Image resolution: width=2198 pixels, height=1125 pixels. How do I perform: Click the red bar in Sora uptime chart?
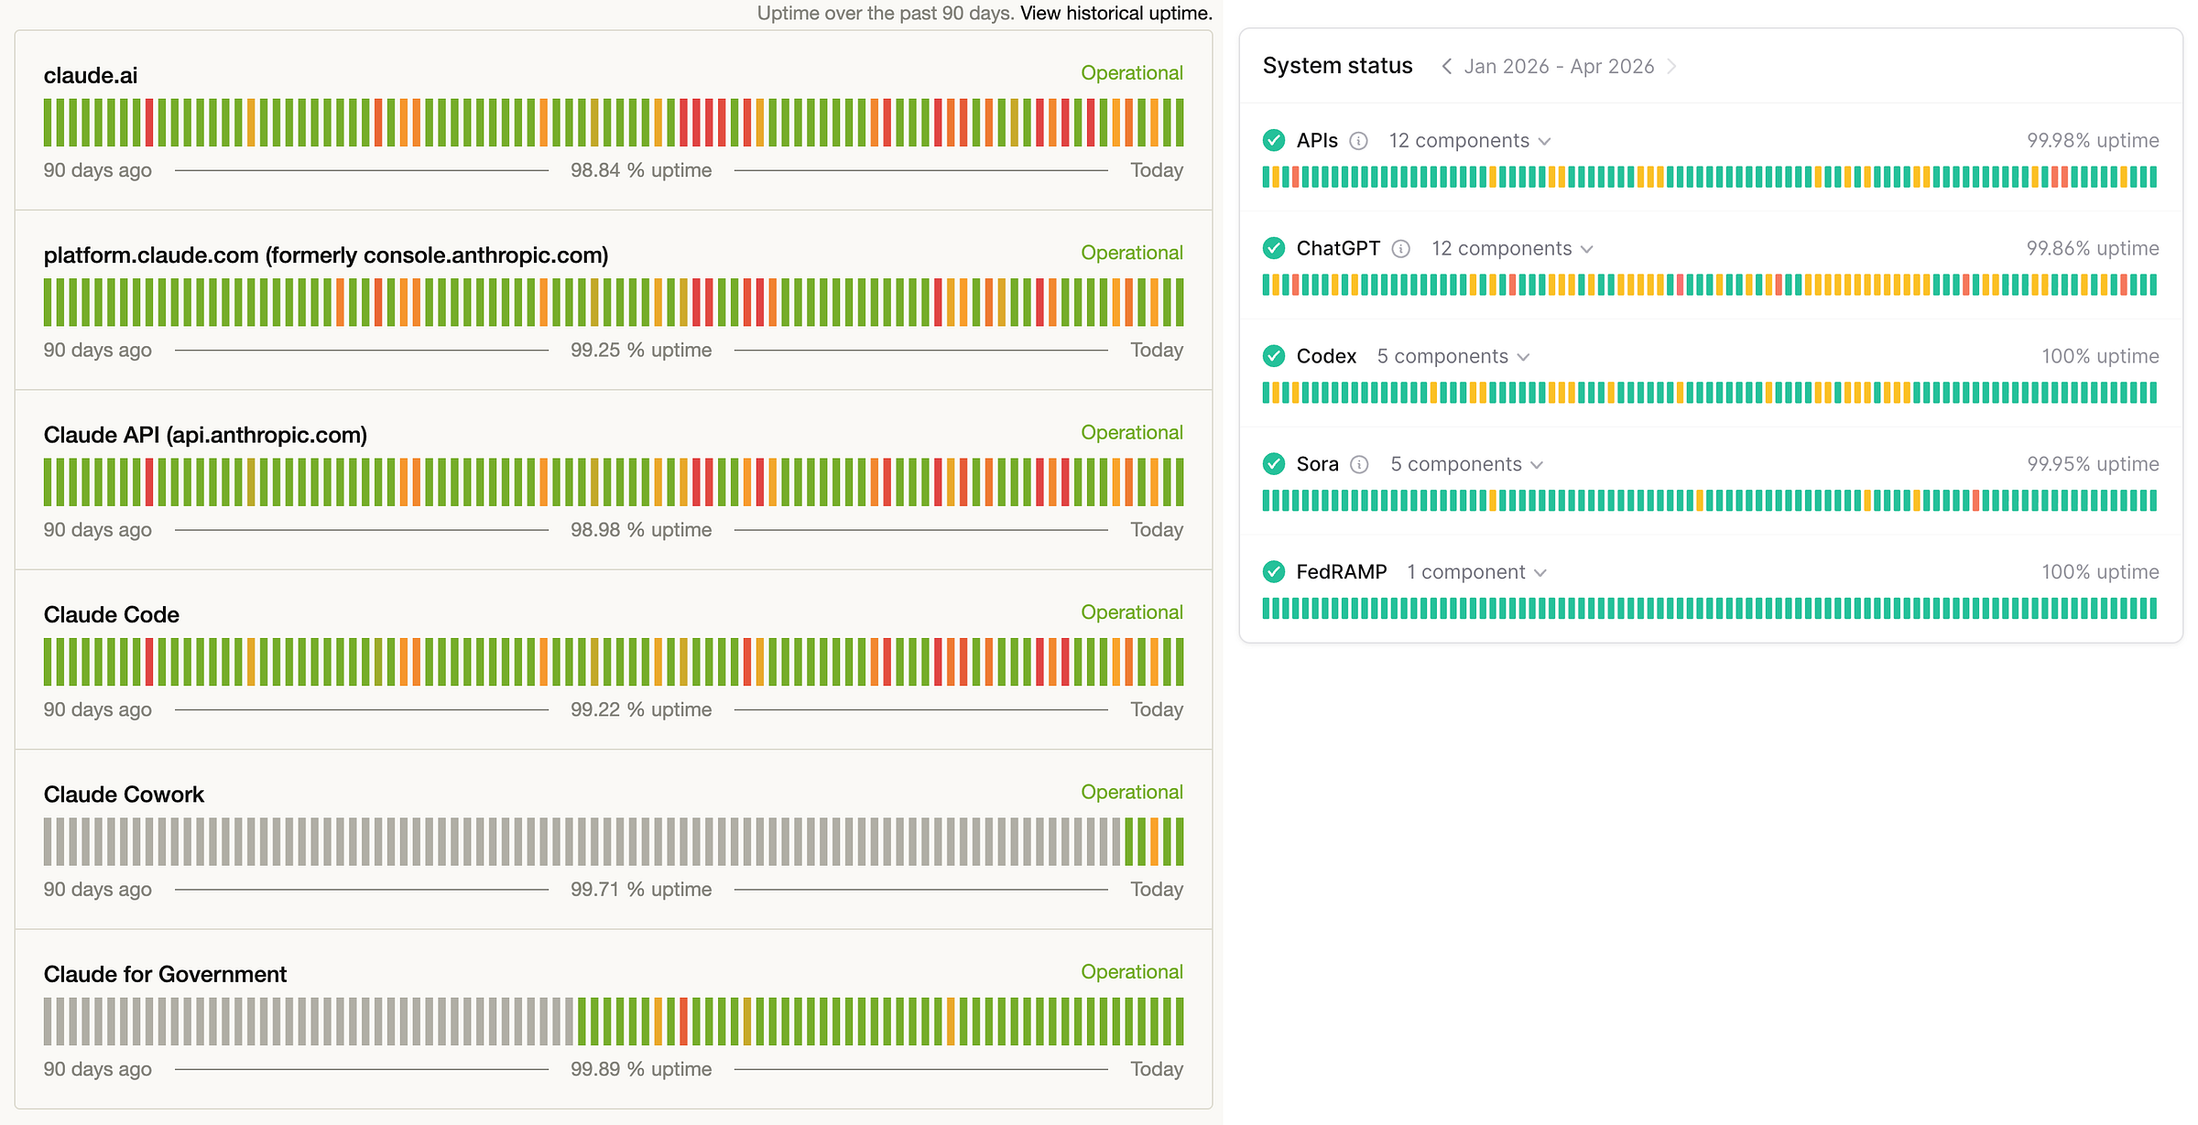(1975, 501)
